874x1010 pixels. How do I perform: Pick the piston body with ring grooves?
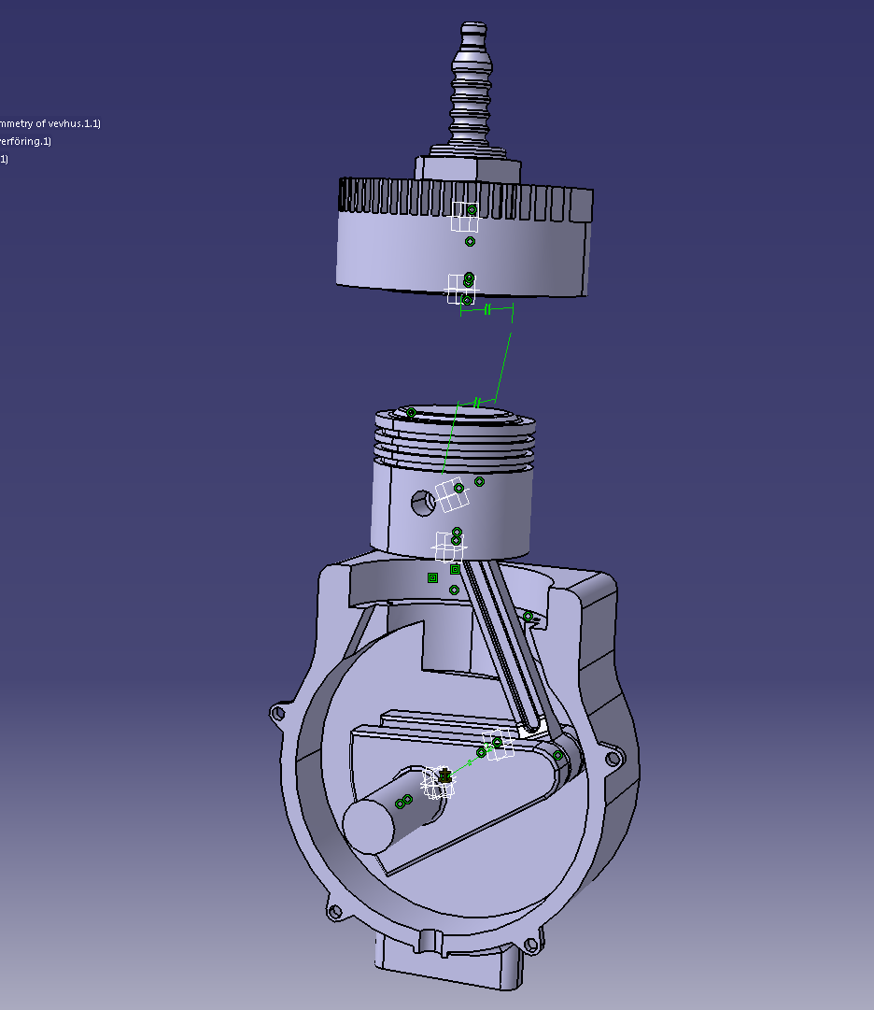point(454,483)
